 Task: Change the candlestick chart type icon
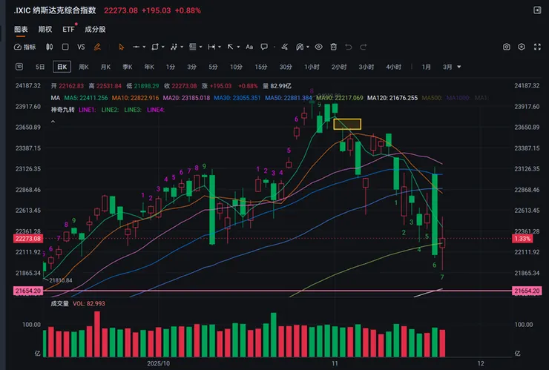click(x=50, y=47)
